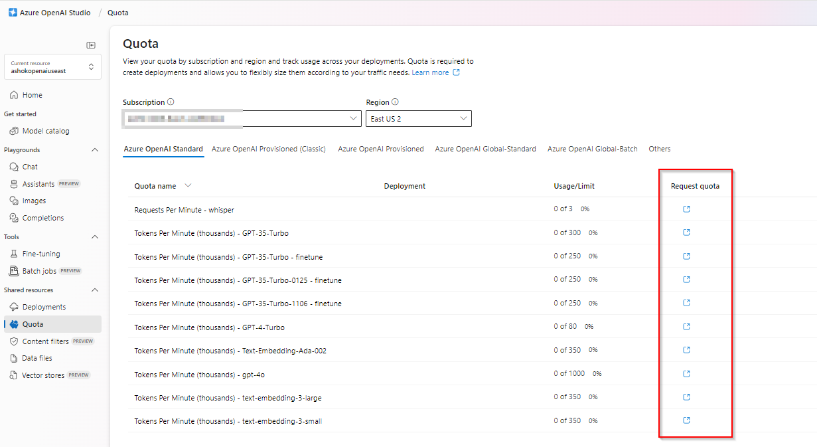The image size is (817, 447).
Task: Select 'Tokens Per Minute (thousands) - gpt-4o' text
Action: coord(200,375)
